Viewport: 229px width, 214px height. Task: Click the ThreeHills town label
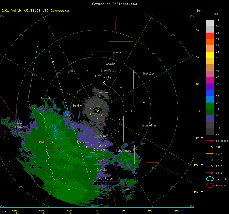pos(127,111)
